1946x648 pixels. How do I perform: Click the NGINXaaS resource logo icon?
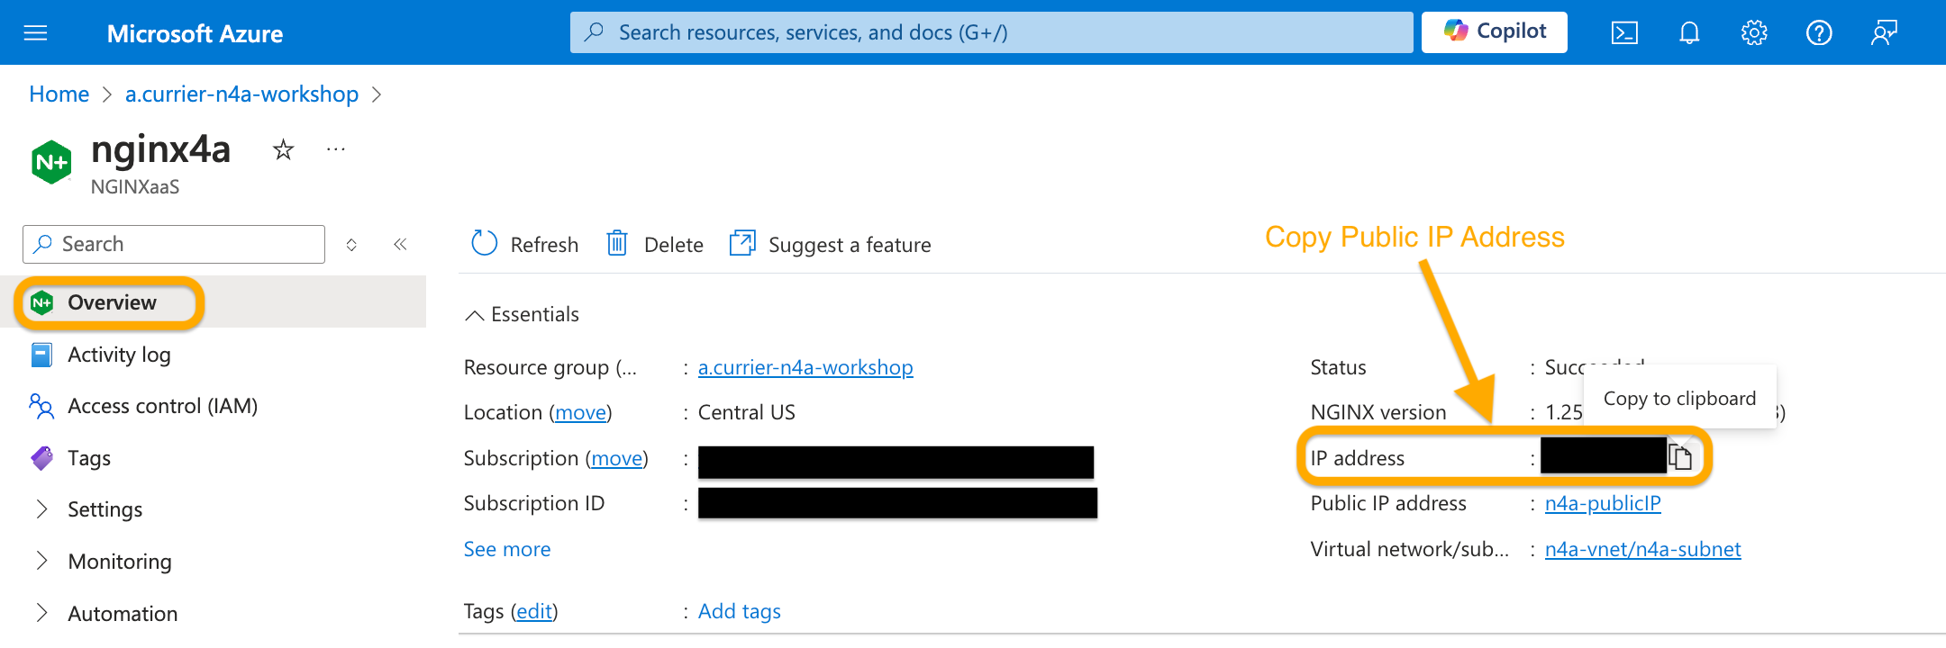point(51,162)
